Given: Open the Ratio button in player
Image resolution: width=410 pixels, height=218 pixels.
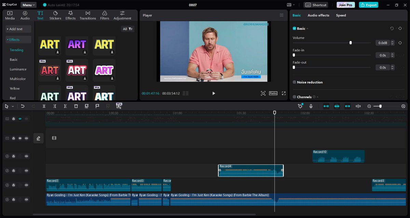Looking at the screenshot, I should click(x=273, y=93).
